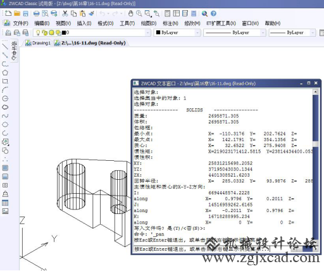
Task: Click Zoom Previous icon
Action: click(x=156, y=13)
